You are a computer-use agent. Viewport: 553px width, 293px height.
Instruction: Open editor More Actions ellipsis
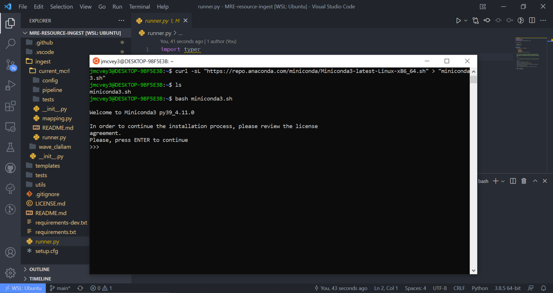click(543, 21)
